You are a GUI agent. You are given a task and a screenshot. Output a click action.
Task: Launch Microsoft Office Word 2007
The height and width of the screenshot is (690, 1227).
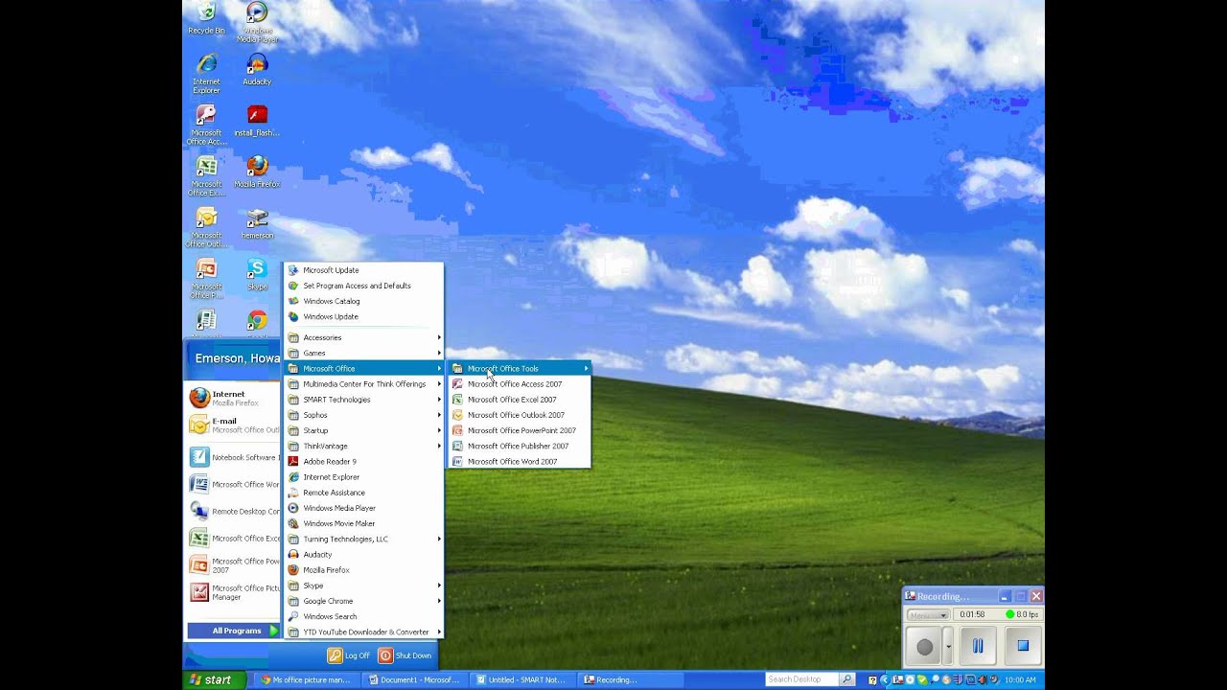coord(519,461)
